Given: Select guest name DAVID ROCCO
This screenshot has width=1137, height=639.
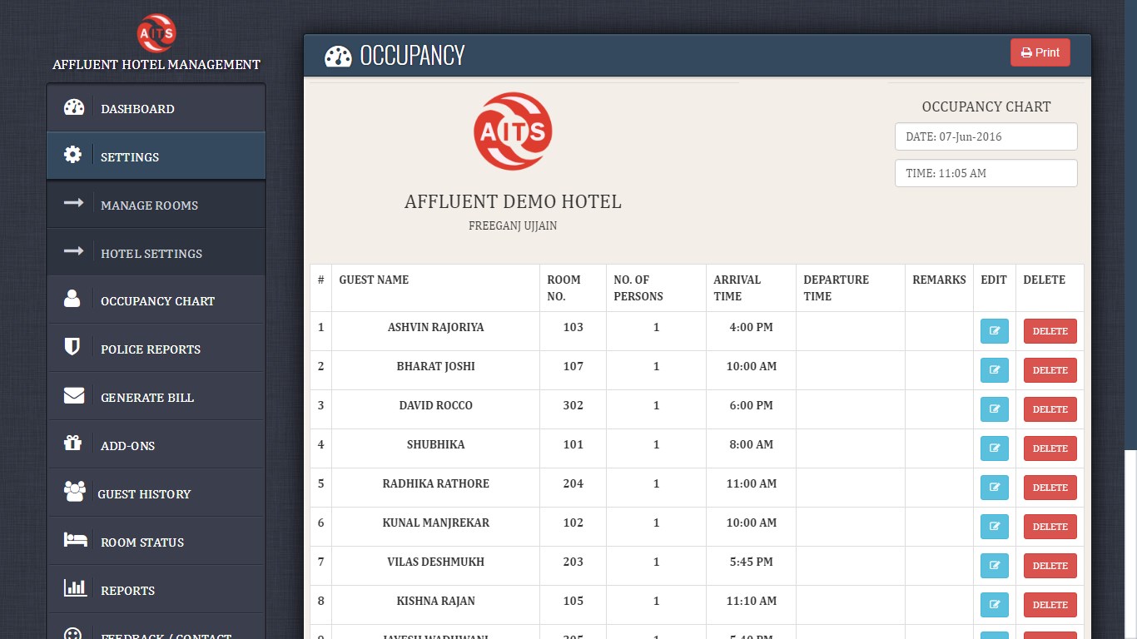Looking at the screenshot, I should (435, 405).
